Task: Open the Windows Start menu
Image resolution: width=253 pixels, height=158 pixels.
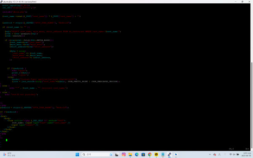Action: tap(77, 155)
